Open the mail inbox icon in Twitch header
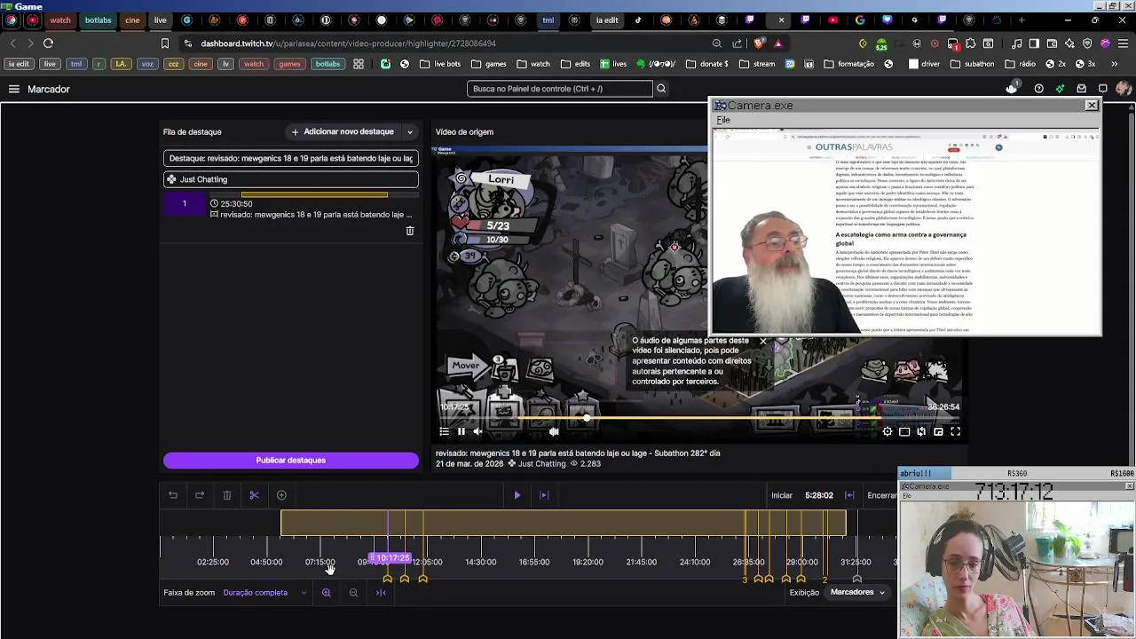 click(1081, 89)
